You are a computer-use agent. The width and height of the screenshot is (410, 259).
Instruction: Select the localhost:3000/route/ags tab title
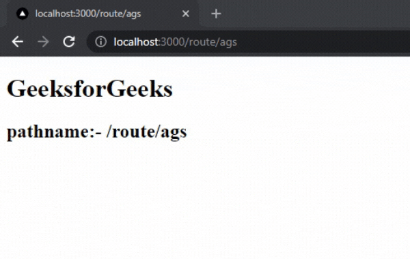88,14
